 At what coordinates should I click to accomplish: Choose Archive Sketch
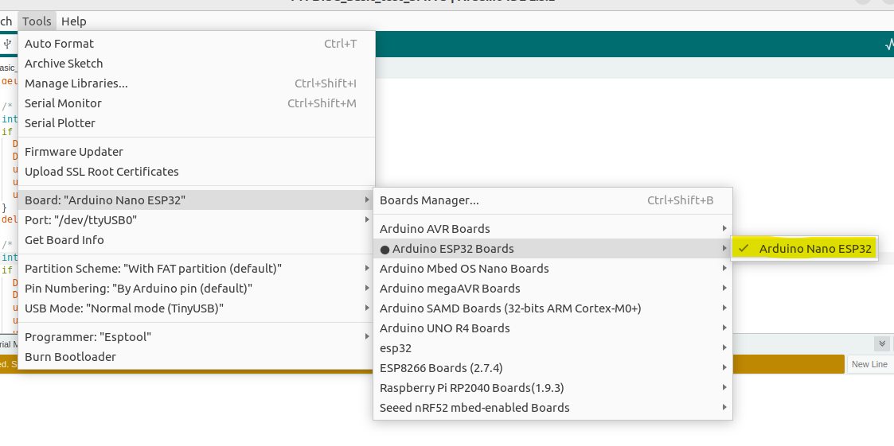(197, 64)
